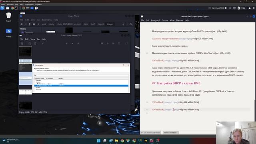This screenshot has height=144, width=256.
Task: Delete image via Image Viewer trash icon
Action: [x=35, y=44]
